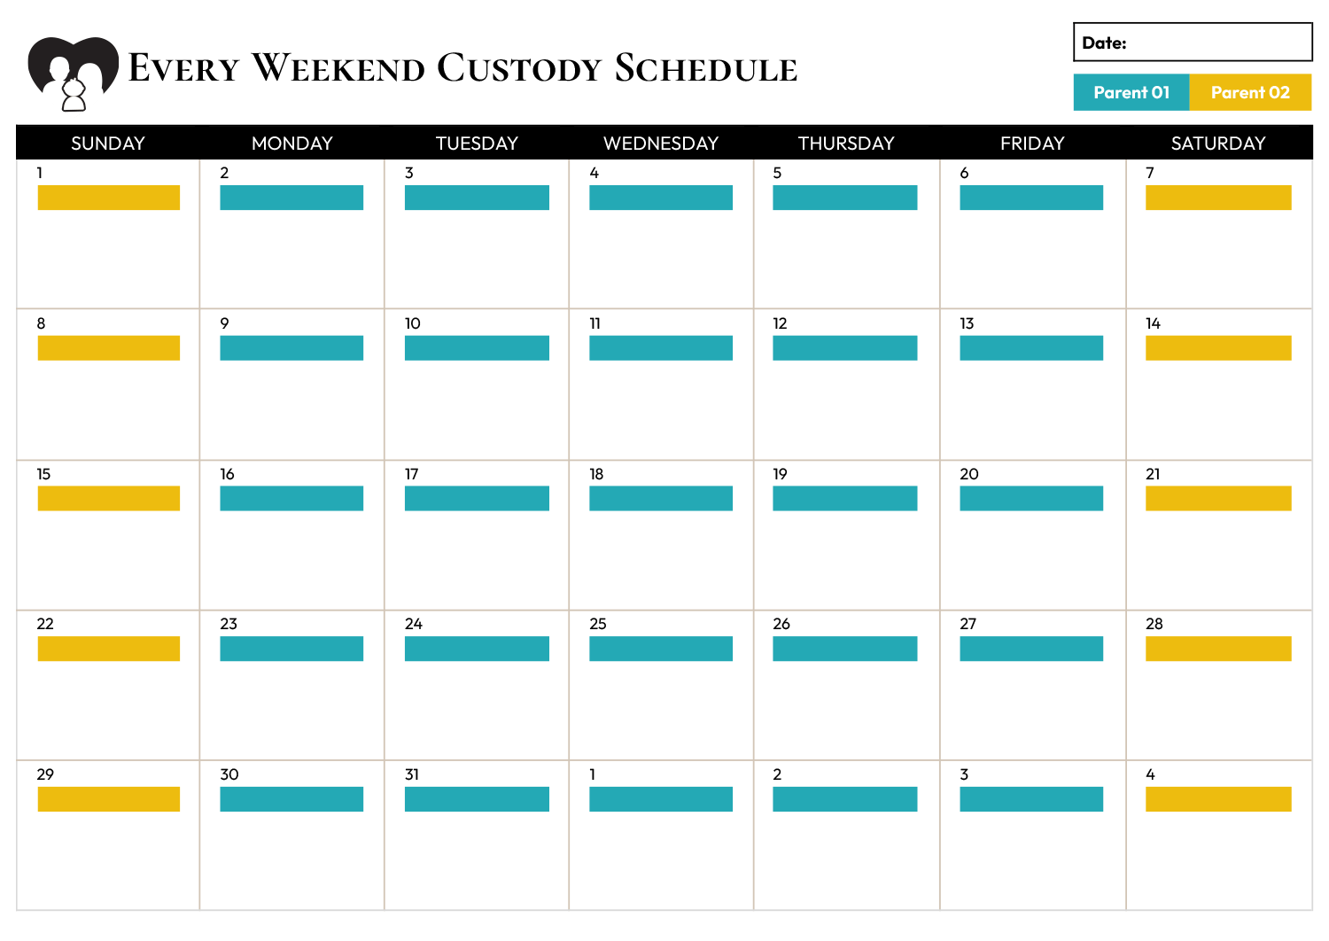Click the Date input box
The width and height of the screenshot is (1329, 941).
coord(1193,43)
